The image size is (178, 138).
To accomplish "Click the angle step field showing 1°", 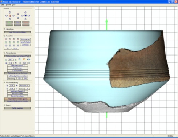I will point(8,49).
